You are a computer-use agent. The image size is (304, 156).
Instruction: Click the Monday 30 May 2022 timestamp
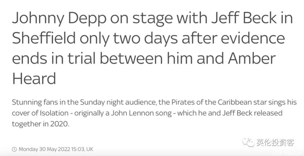[42, 150]
